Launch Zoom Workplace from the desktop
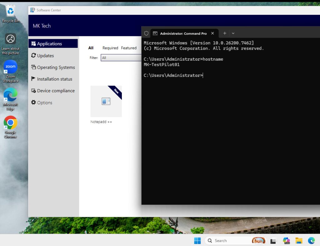 tap(10, 67)
